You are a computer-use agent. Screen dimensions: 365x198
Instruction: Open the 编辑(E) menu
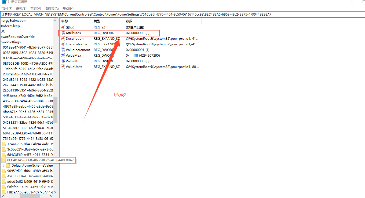point(21,9)
